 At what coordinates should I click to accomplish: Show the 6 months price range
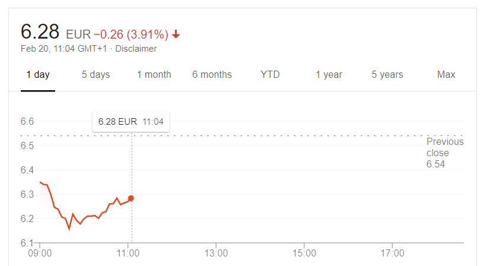pos(212,75)
